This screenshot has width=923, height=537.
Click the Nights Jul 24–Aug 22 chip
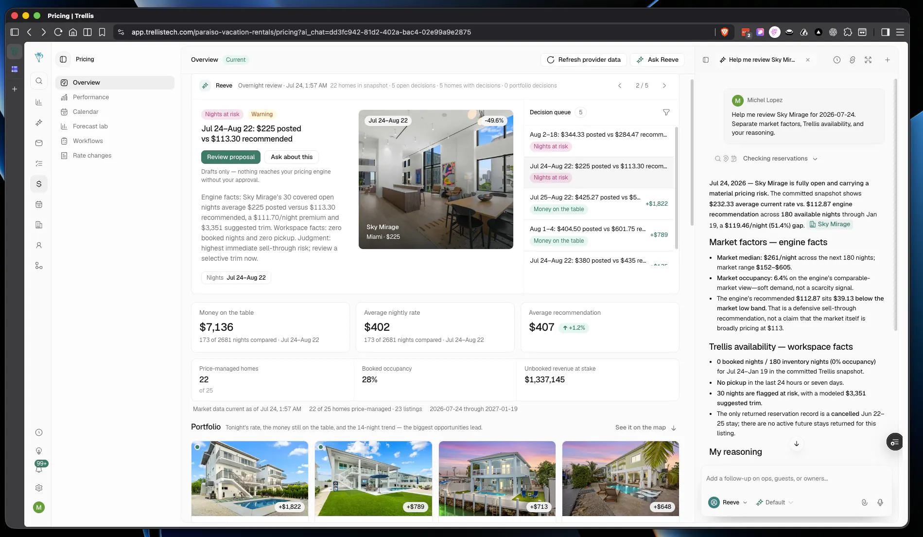click(236, 278)
